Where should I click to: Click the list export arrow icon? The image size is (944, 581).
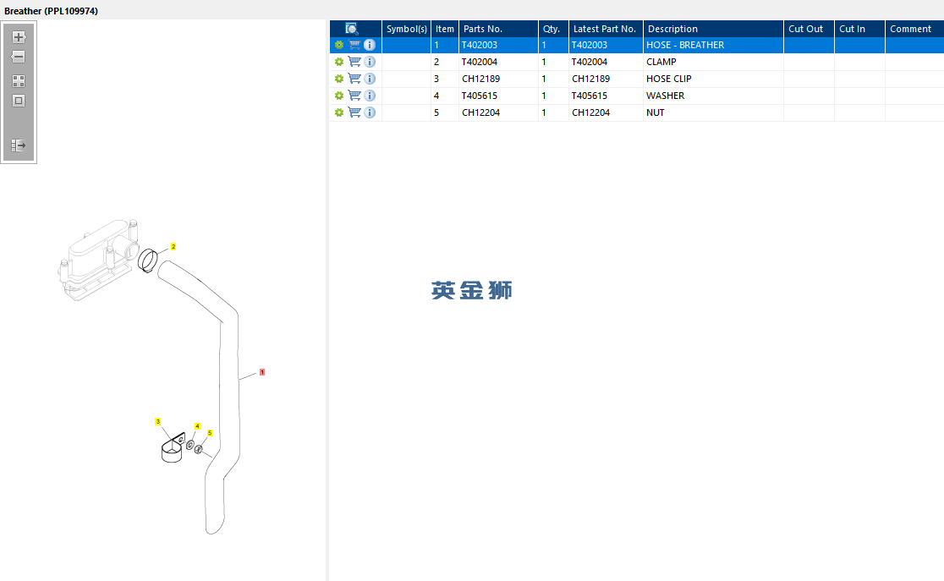tap(19, 145)
